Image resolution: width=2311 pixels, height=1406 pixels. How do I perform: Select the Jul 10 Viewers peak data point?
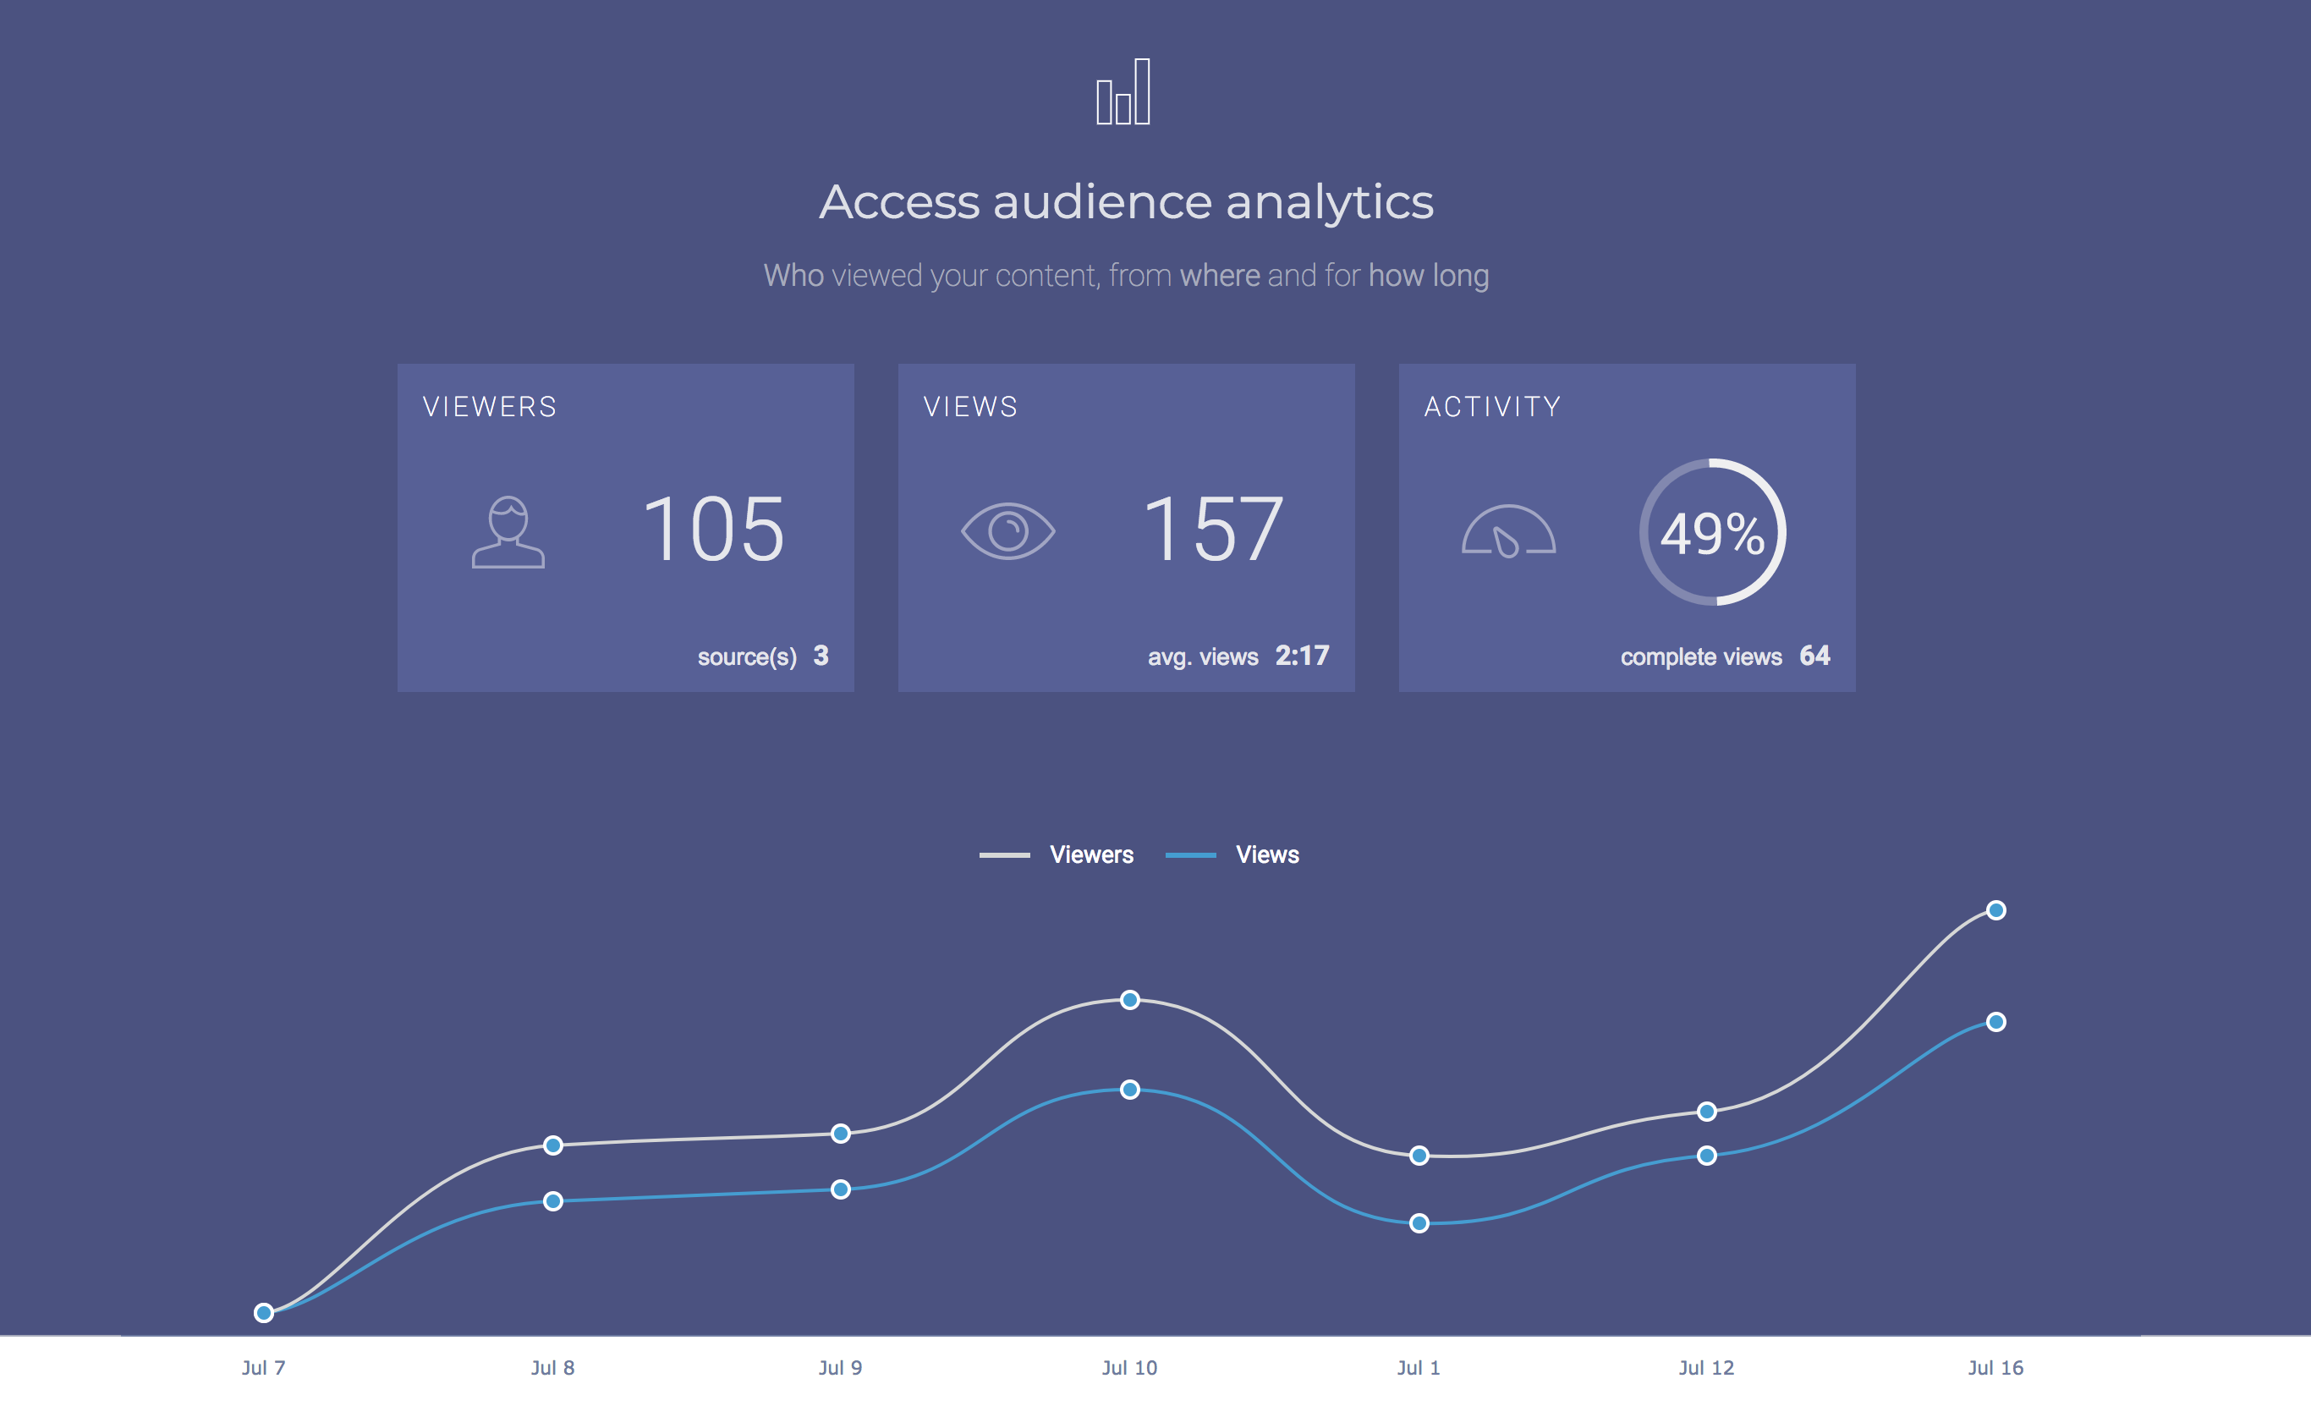coord(1130,1000)
